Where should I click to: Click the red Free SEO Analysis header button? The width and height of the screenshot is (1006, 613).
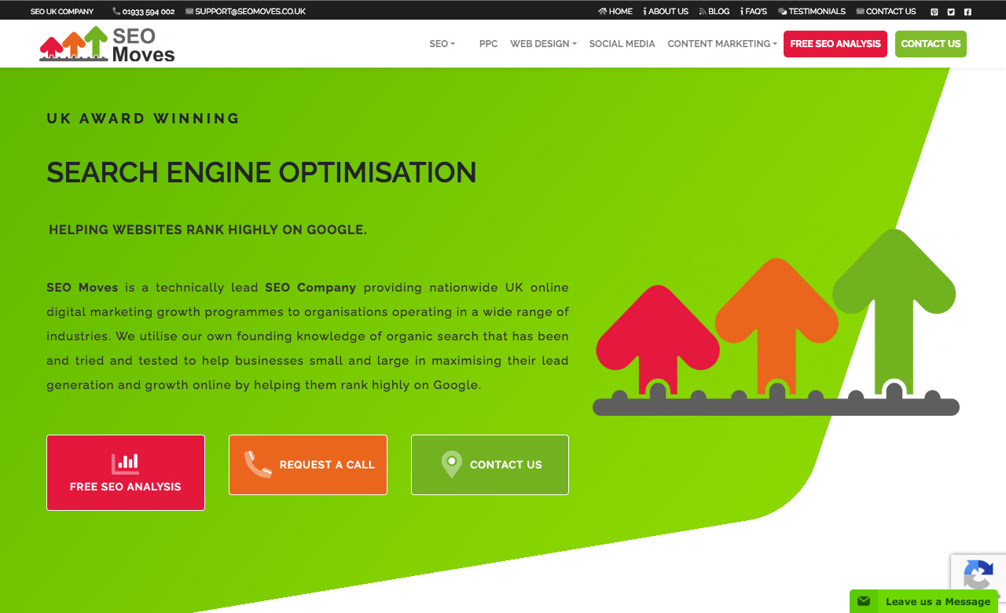coord(835,44)
